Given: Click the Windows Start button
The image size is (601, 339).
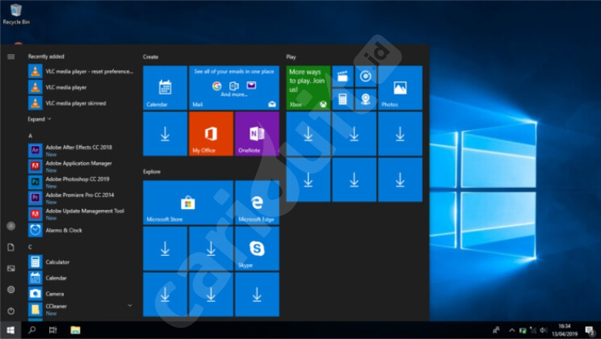Looking at the screenshot, I should (11, 330).
